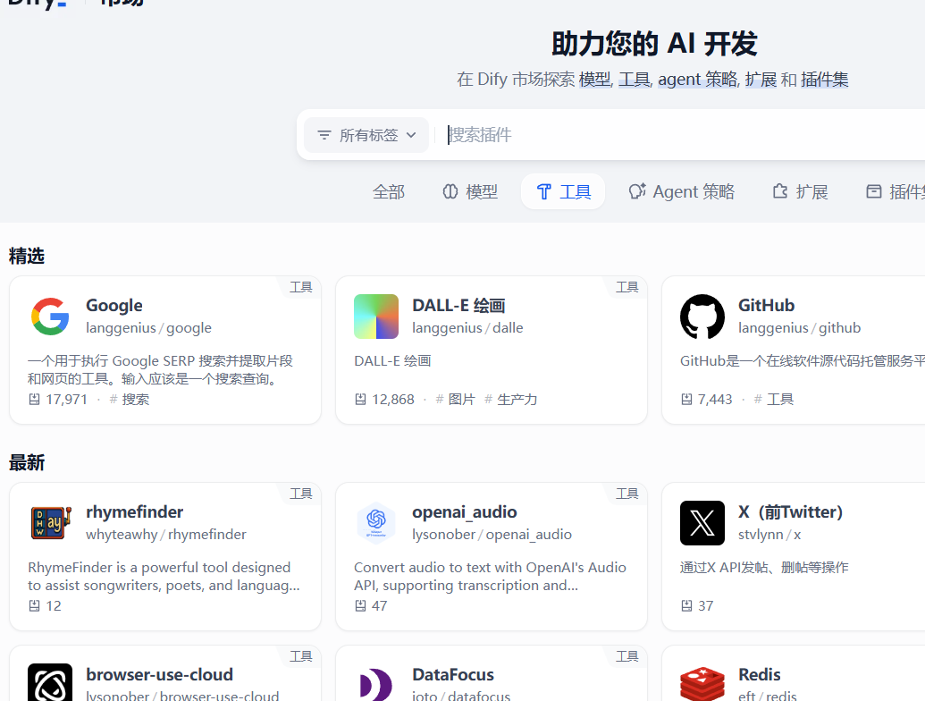The height and width of the screenshot is (701, 925).
Task: Click the 精选 section heading
Action: tap(27, 256)
